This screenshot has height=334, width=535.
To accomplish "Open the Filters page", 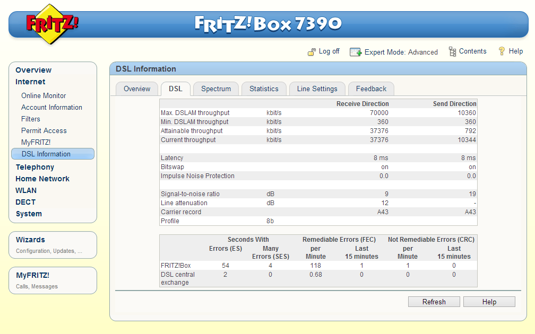I will tap(31, 119).
